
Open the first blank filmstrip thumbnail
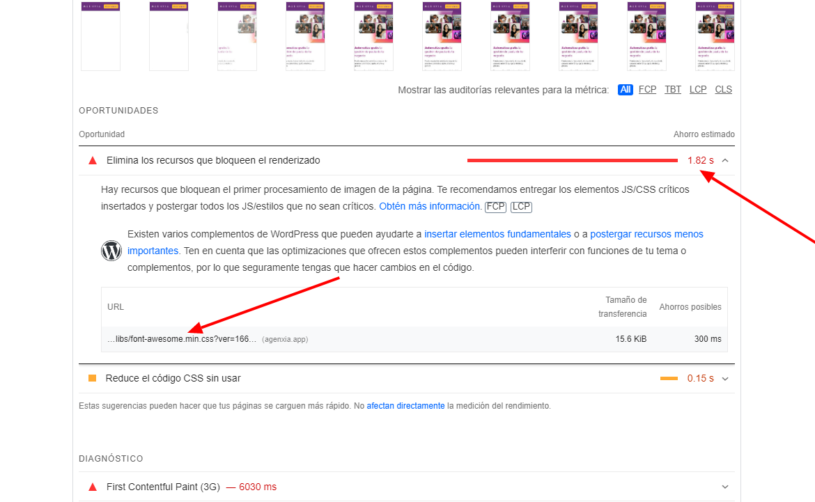100,36
